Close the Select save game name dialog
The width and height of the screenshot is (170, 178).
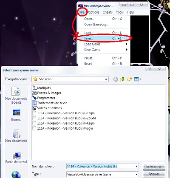coord(160,69)
